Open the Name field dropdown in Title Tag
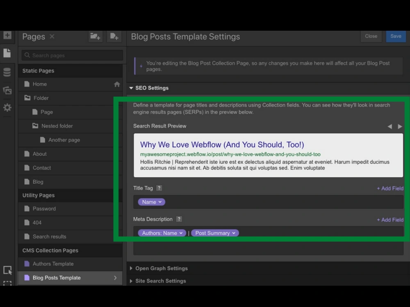 pyautogui.click(x=151, y=202)
